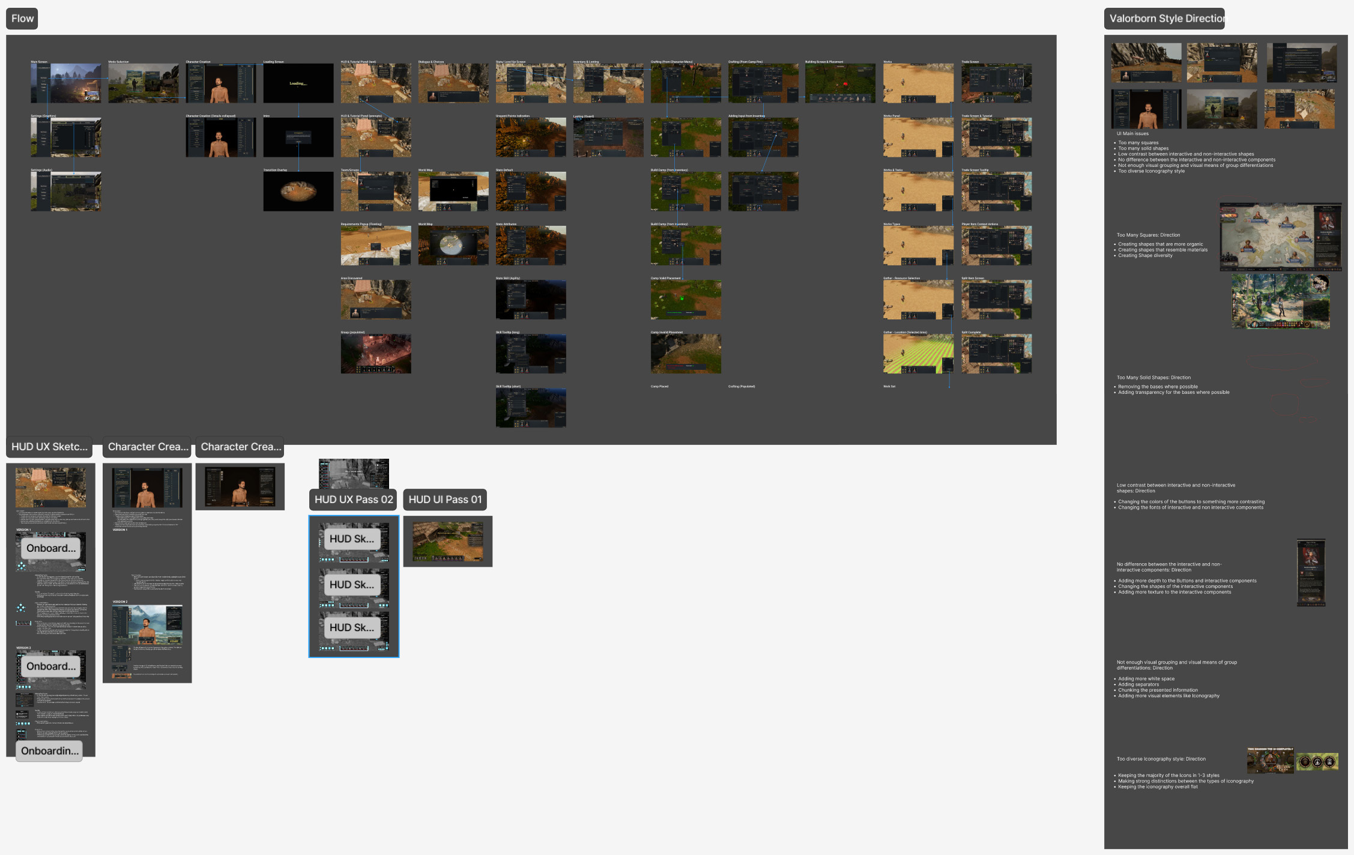This screenshot has width=1354, height=855.
Task: Click 'Too Many Squares: Direction' heading
Action: pos(1148,235)
